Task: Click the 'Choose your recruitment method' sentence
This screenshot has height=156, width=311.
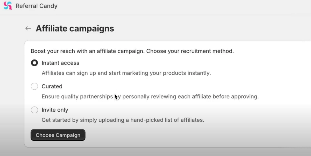Action: pos(190,51)
